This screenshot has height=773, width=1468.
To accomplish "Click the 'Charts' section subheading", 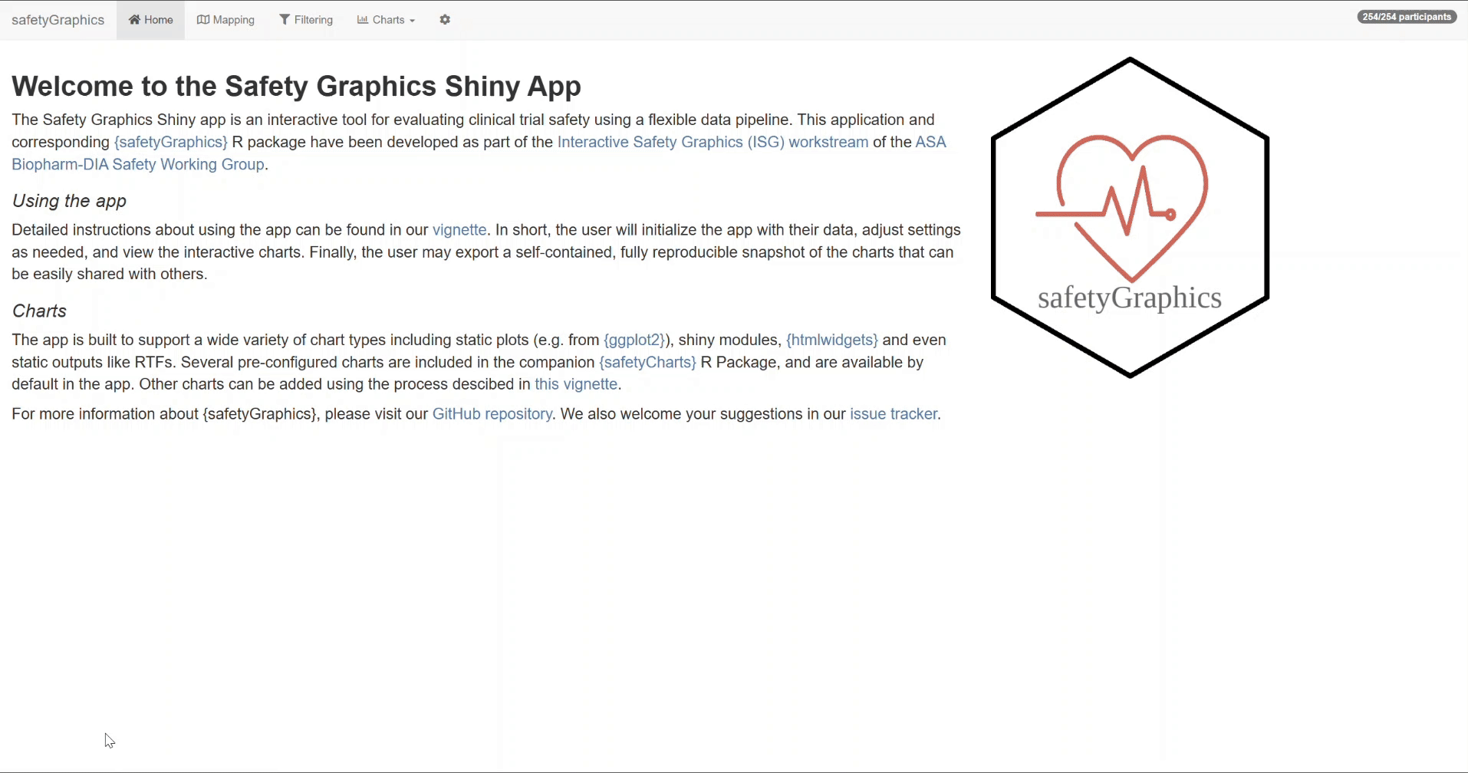I will tap(39, 311).
